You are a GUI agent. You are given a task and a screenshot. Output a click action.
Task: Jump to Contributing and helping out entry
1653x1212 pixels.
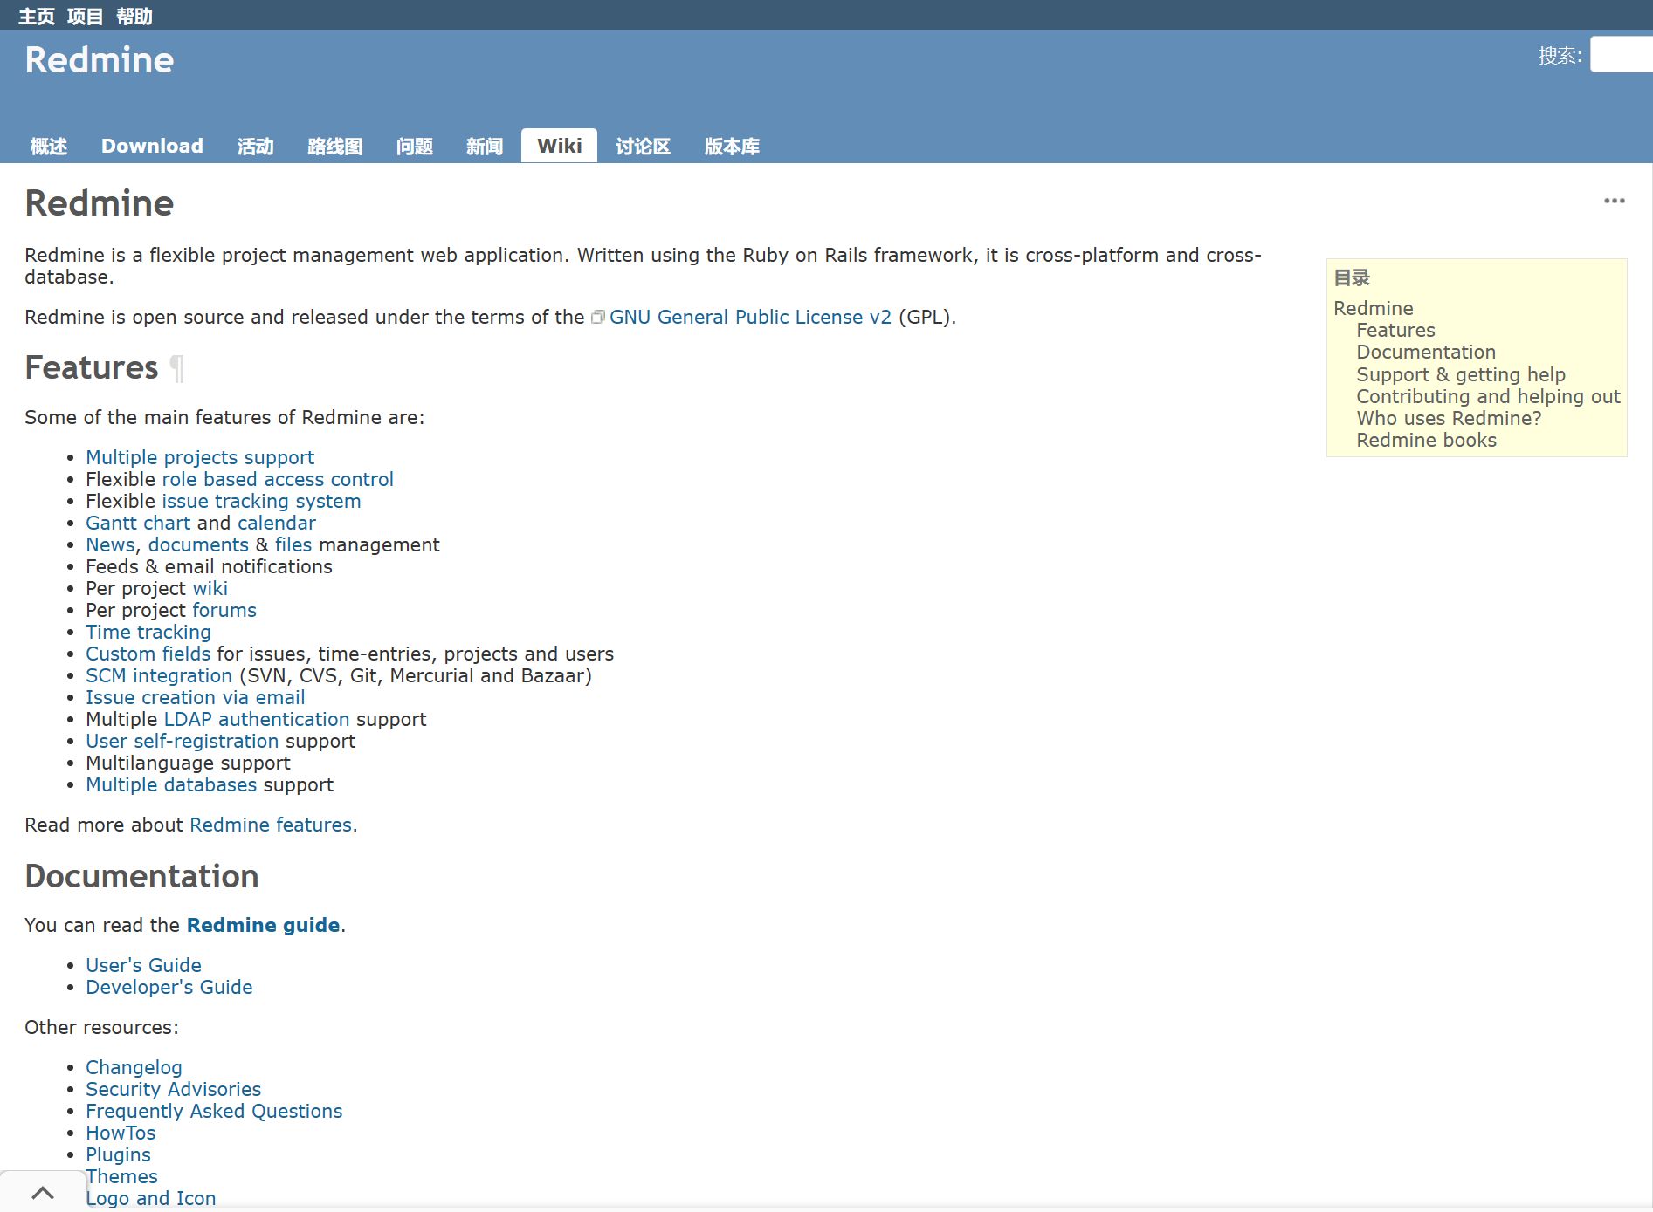point(1488,396)
